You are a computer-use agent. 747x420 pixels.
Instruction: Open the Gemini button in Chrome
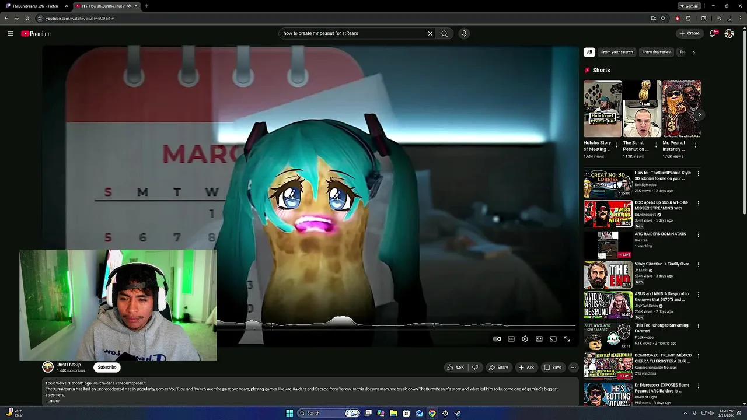point(689,6)
